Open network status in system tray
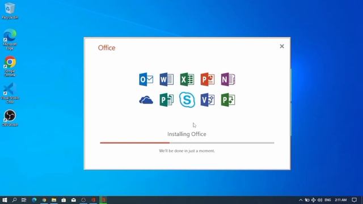Viewport: 363px width, 204px height. (x=314, y=200)
